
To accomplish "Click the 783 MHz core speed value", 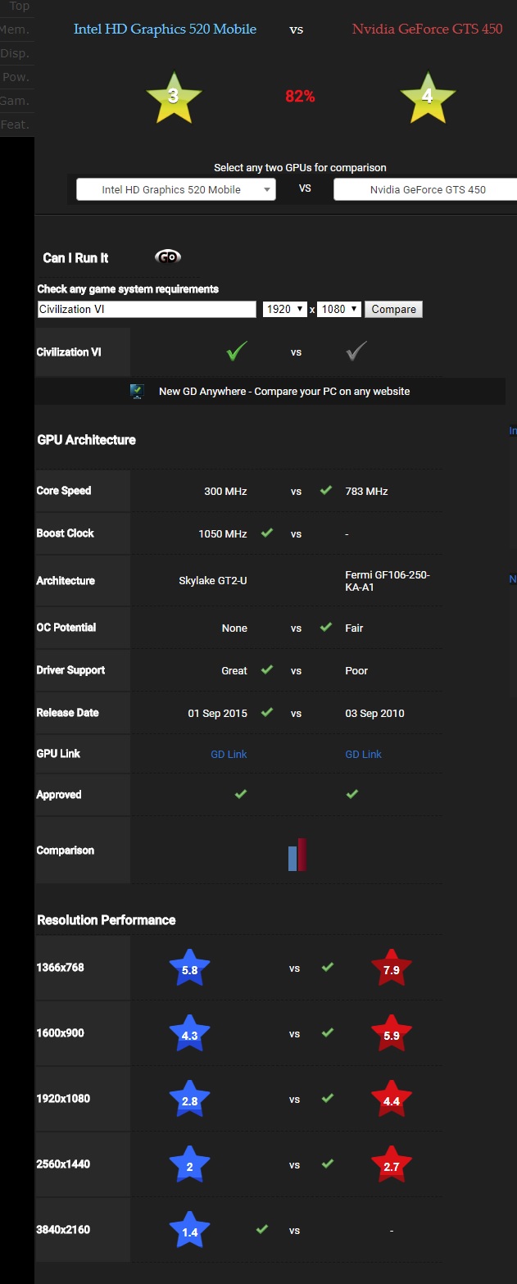I will coord(367,491).
